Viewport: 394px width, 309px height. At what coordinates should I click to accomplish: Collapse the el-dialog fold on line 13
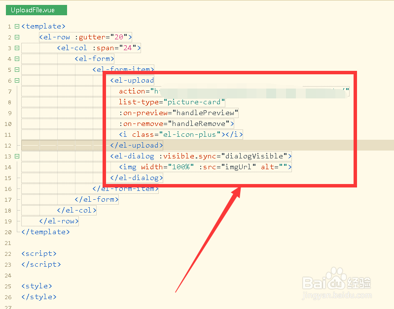(x=17, y=156)
